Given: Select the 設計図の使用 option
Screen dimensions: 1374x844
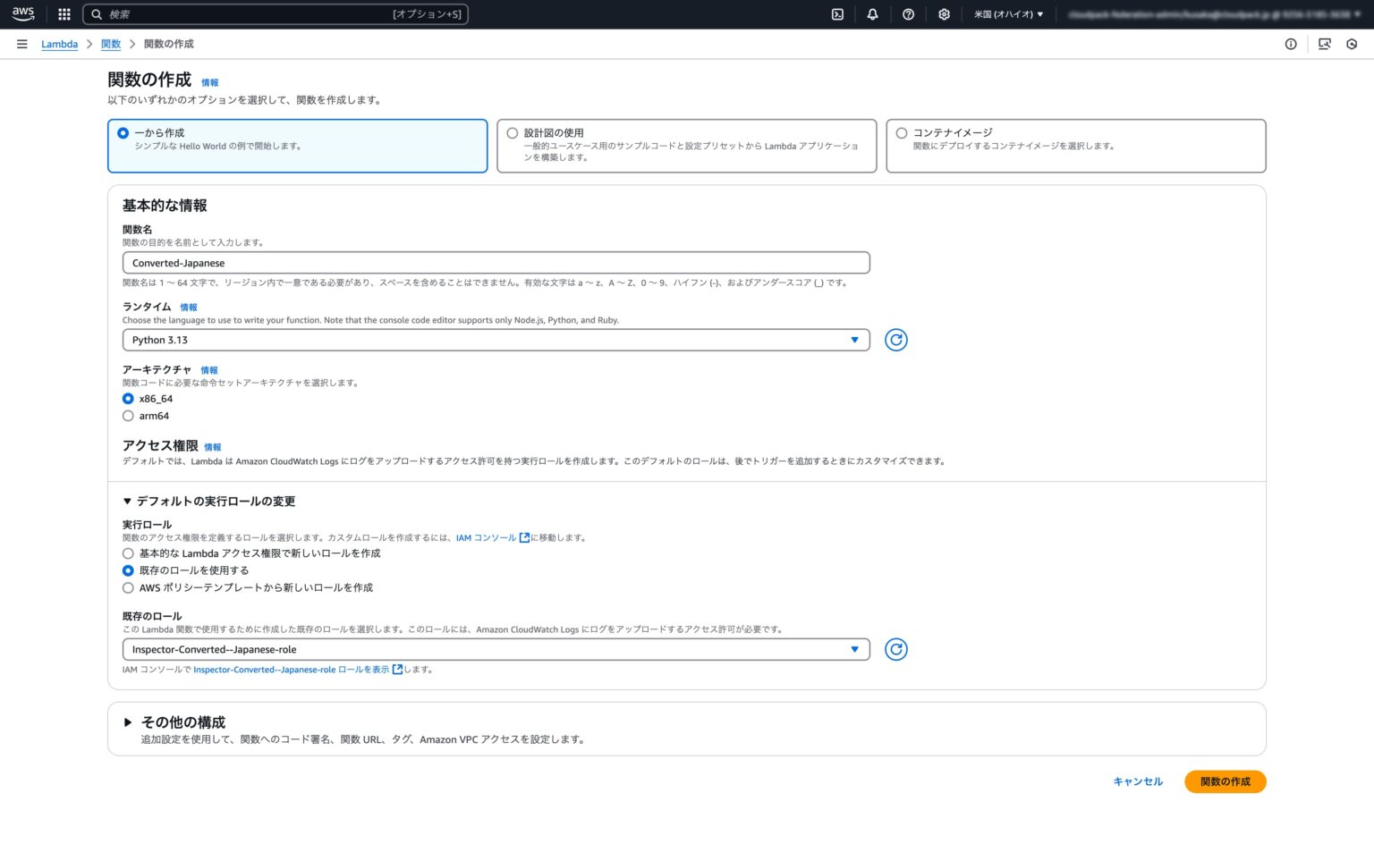Looking at the screenshot, I should [x=512, y=132].
